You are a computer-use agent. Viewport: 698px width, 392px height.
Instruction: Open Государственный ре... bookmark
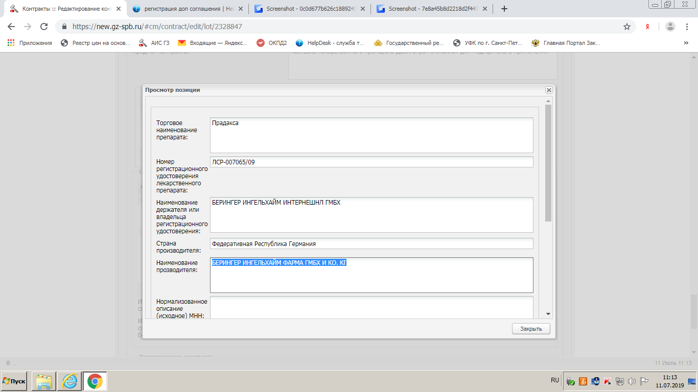409,43
